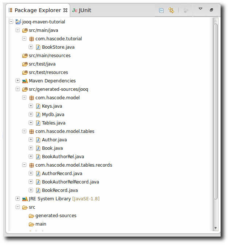Click the BookStore.java file icon
This screenshot has width=229, height=245.
click(x=38, y=47)
